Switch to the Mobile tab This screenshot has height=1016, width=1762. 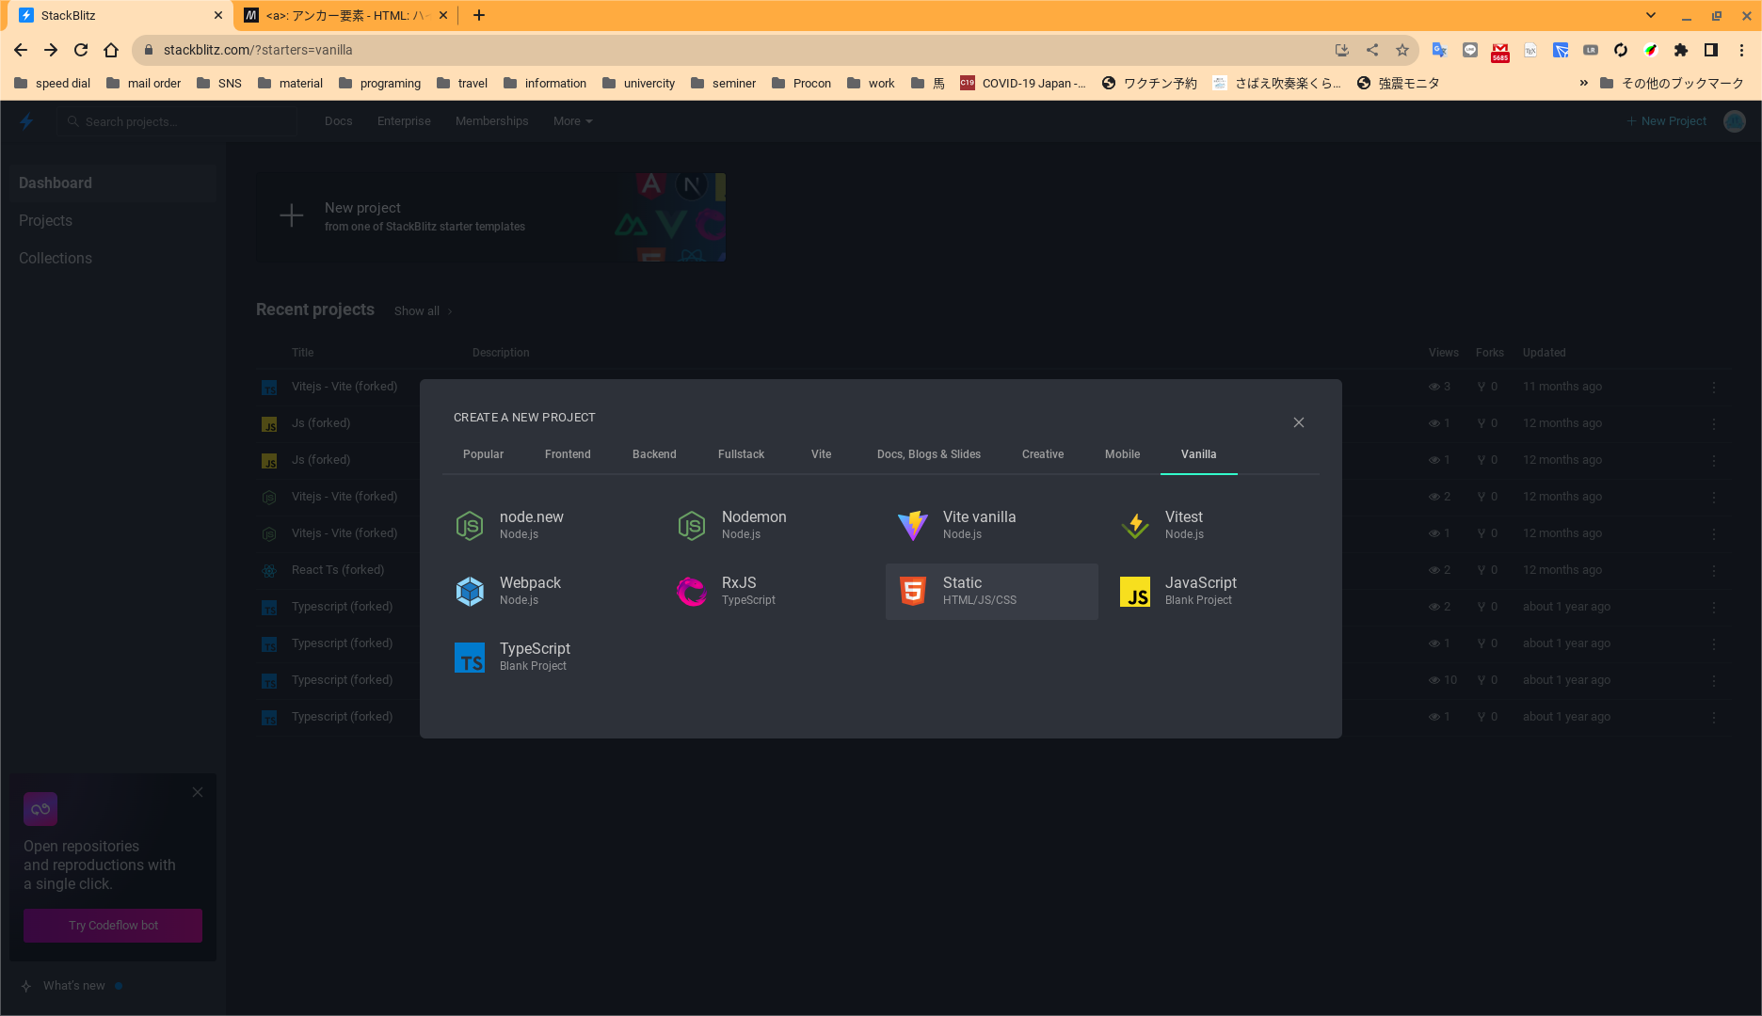1122,454
